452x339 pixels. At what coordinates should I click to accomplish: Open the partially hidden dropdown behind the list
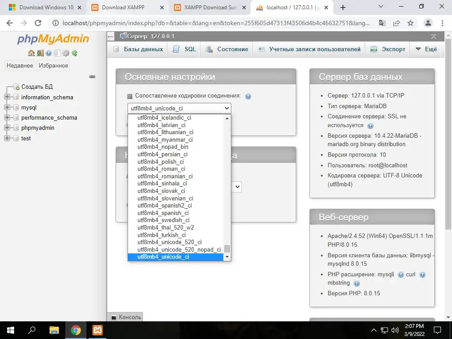tap(237, 187)
